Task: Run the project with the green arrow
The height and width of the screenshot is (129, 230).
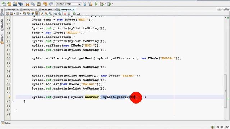Action: coord(96,4)
